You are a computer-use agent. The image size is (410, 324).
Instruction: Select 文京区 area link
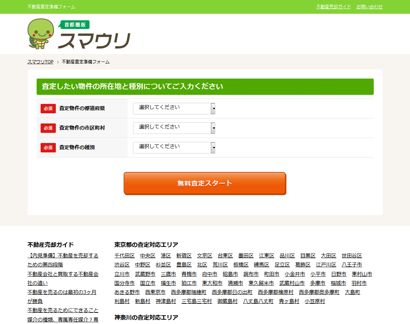click(204, 256)
